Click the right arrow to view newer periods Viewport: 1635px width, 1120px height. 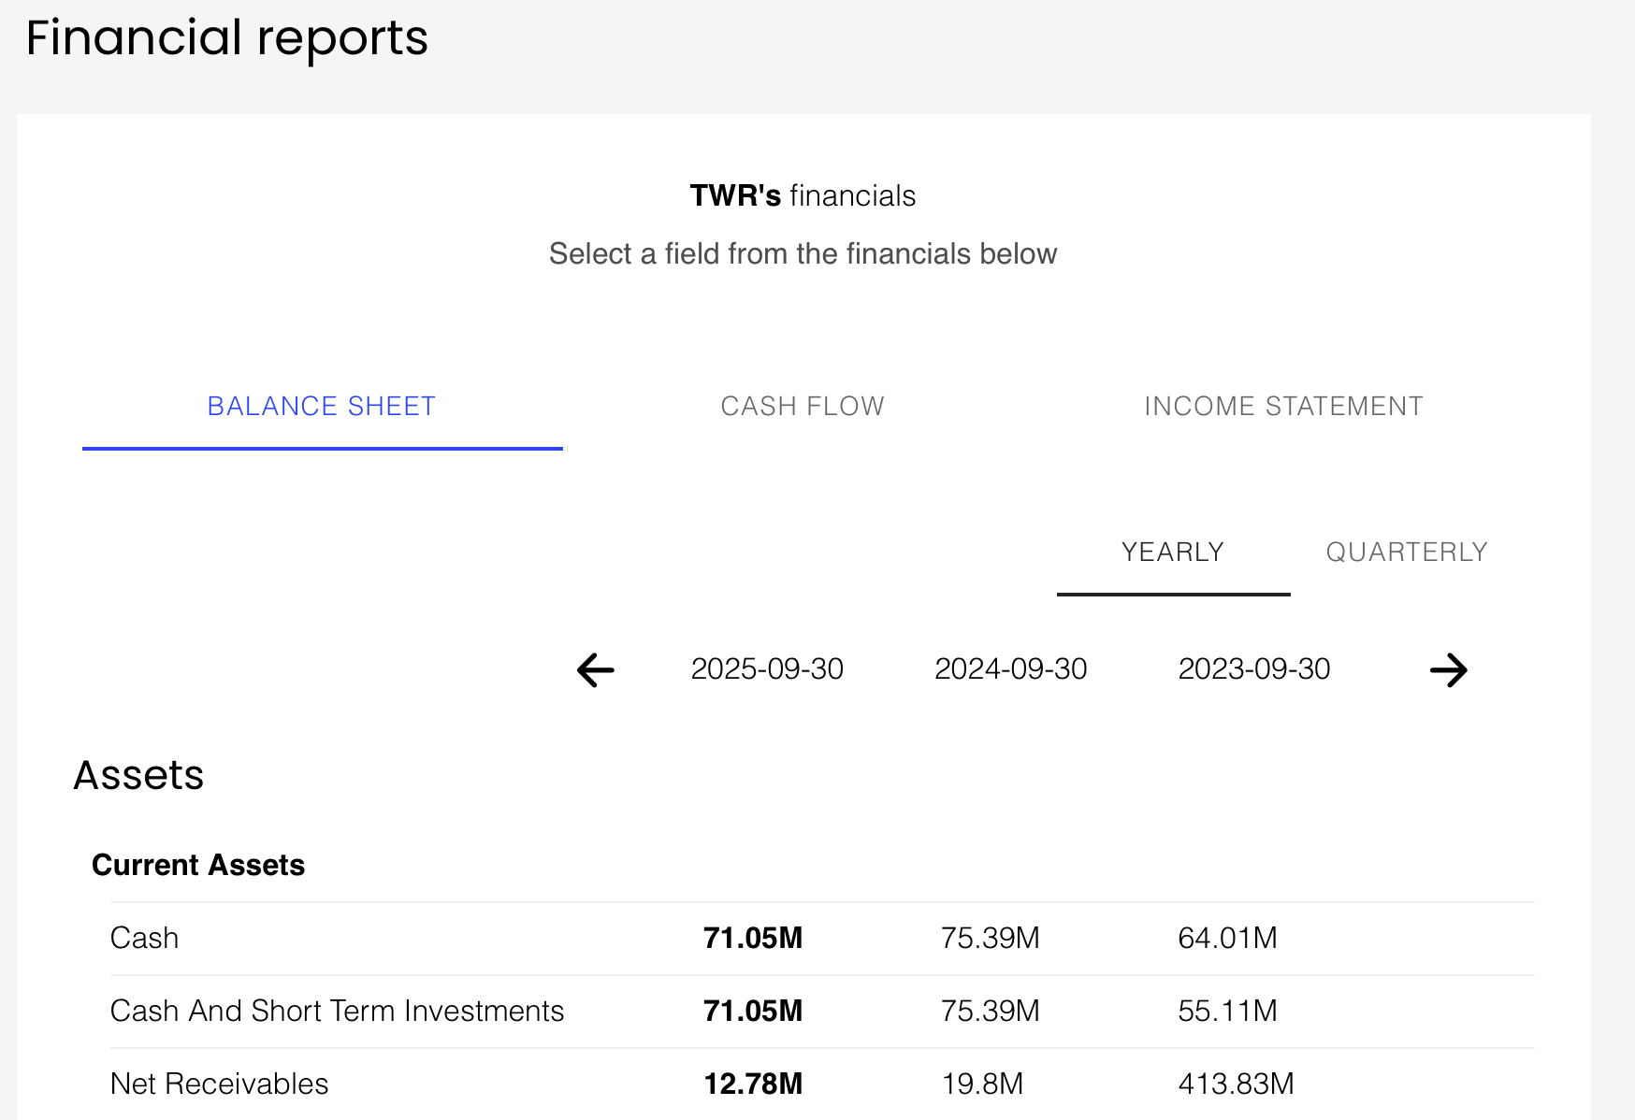point(1450,669)
